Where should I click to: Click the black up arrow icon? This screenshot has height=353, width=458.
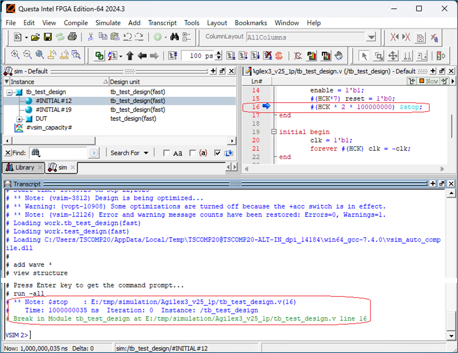(x=130, y=56)
